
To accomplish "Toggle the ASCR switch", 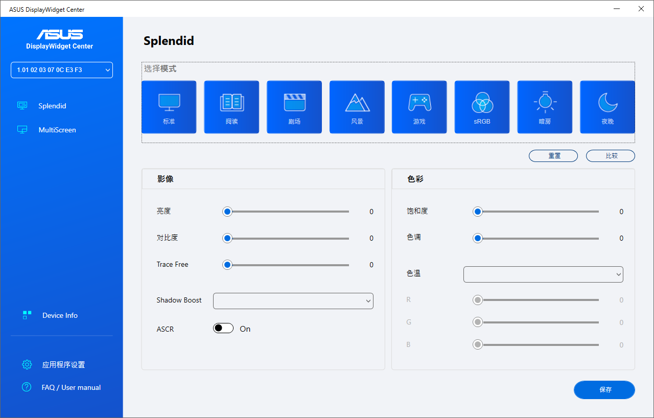I will click(223, 329).
